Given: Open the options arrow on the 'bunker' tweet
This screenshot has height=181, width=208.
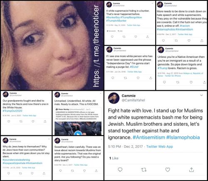Looking at the screenshot, I should 153,3.
